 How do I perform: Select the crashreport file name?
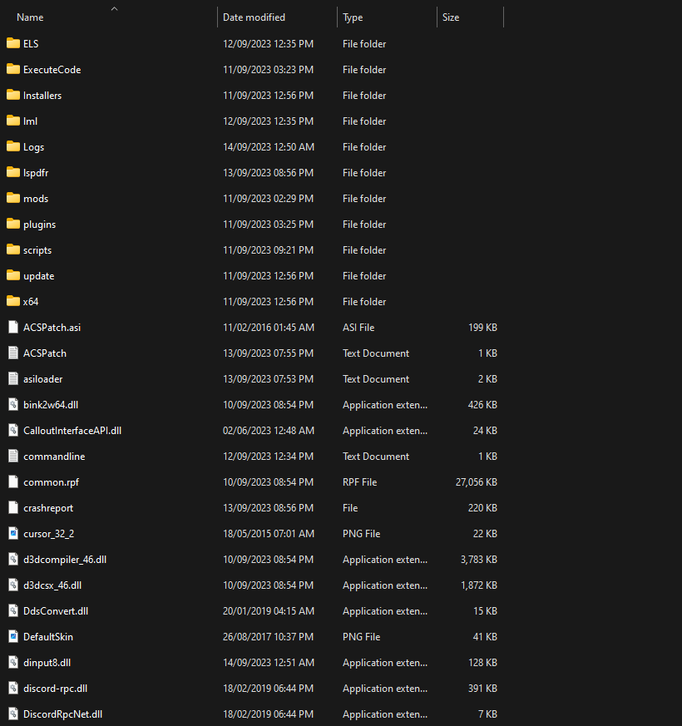coord(48,508)
